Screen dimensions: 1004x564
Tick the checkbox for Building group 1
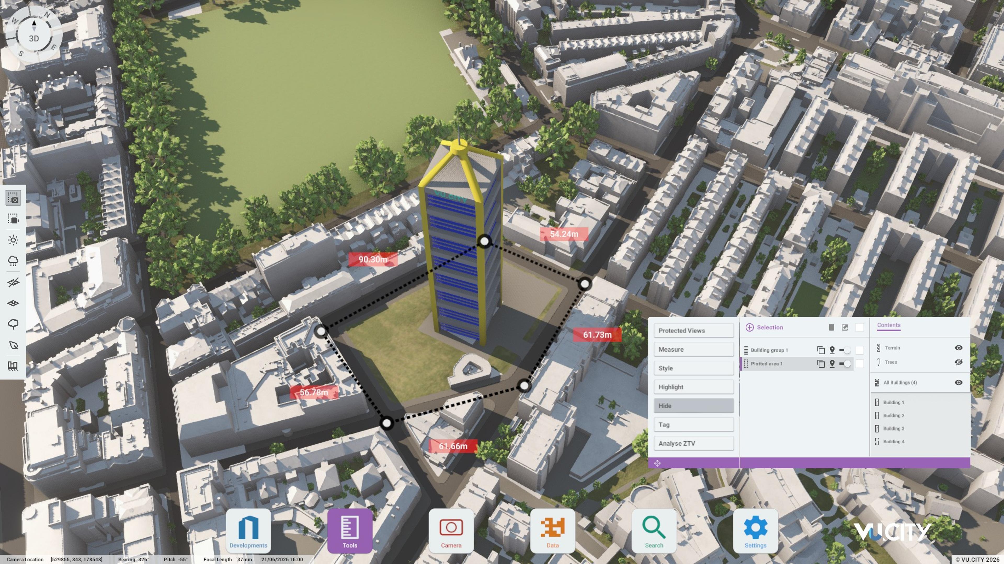860,350
